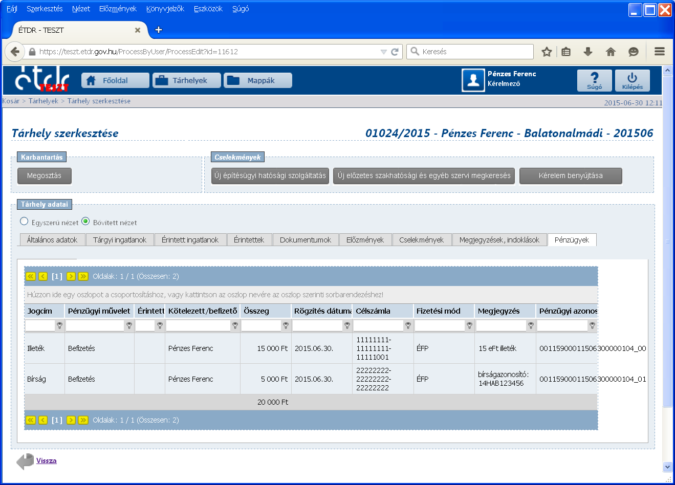Screen dimensions: 675x485
Task: Open filter menu for Fizetési mód column
Action: click(469, 325)
